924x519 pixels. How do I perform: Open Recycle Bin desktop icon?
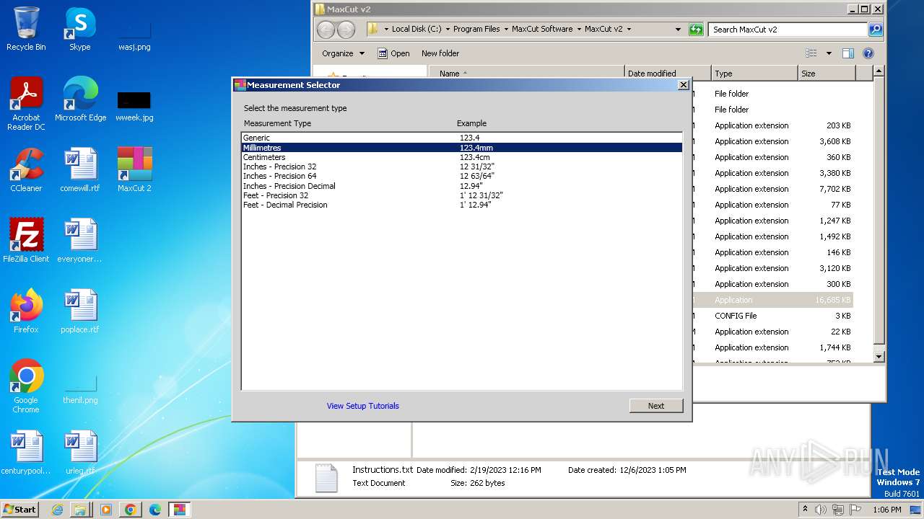(26, 29)
